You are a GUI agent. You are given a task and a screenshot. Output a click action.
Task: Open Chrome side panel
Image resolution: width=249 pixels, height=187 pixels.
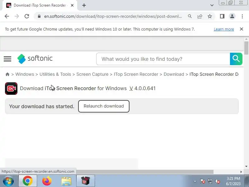pos(222,16)
